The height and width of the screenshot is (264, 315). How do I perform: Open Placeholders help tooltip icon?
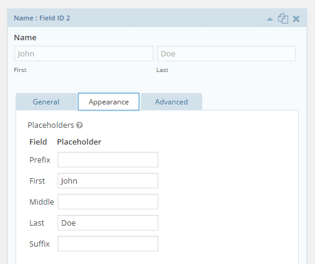(80, 125)
